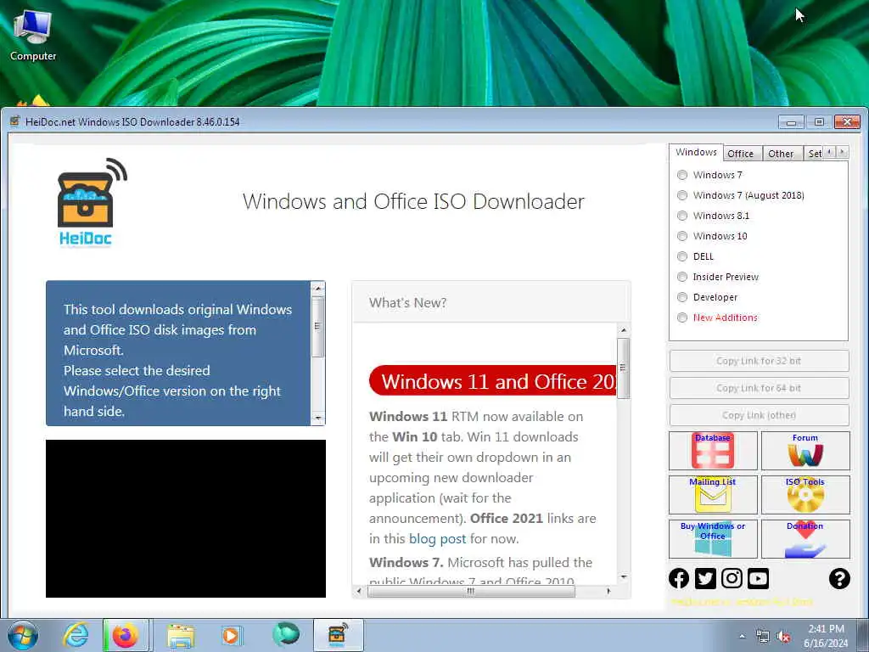
Task: Select the New Additions radio button
Action: (682, 318)
